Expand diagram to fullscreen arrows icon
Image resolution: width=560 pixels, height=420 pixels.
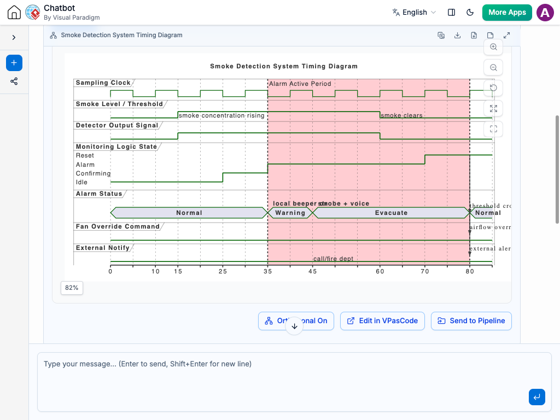pyautogui.click(x=507, y=35)
